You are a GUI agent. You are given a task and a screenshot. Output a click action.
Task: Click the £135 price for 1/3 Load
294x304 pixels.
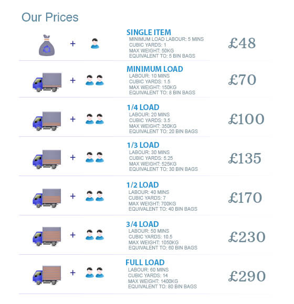(245, 158)
